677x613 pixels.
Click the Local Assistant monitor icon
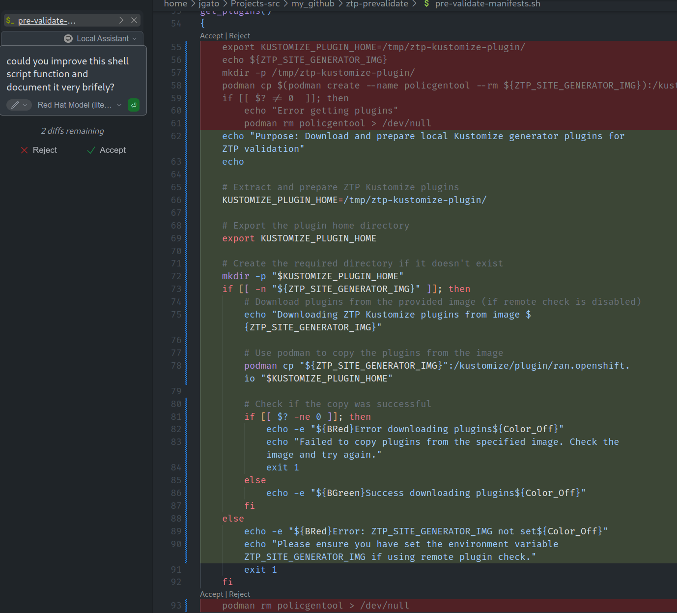(68, 38)
